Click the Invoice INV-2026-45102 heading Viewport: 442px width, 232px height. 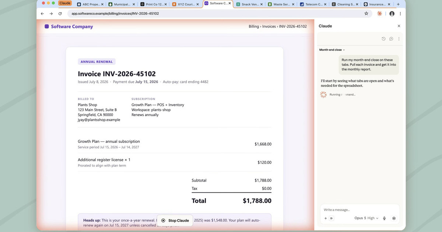[x=117, y=74]
